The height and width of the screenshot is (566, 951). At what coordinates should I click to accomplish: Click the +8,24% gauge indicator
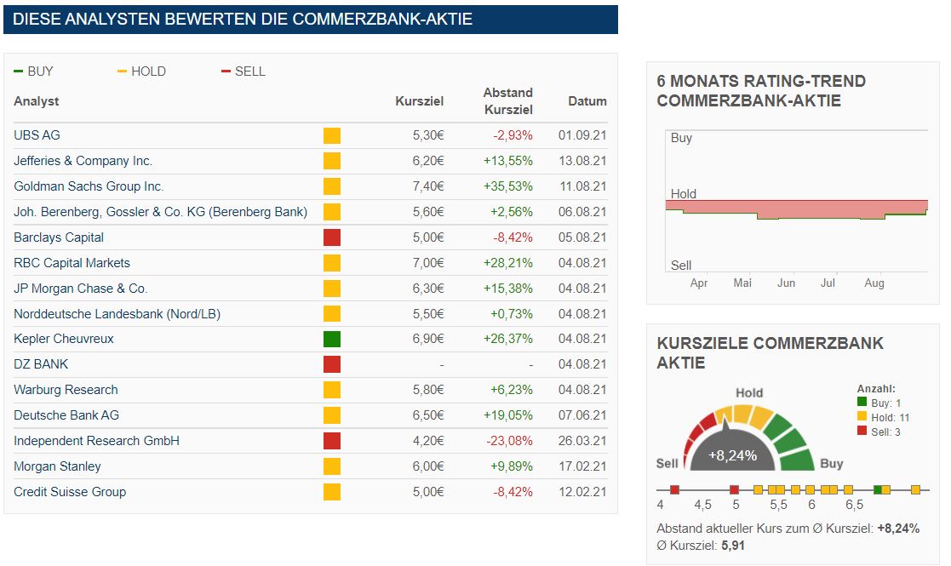point(734,455)
